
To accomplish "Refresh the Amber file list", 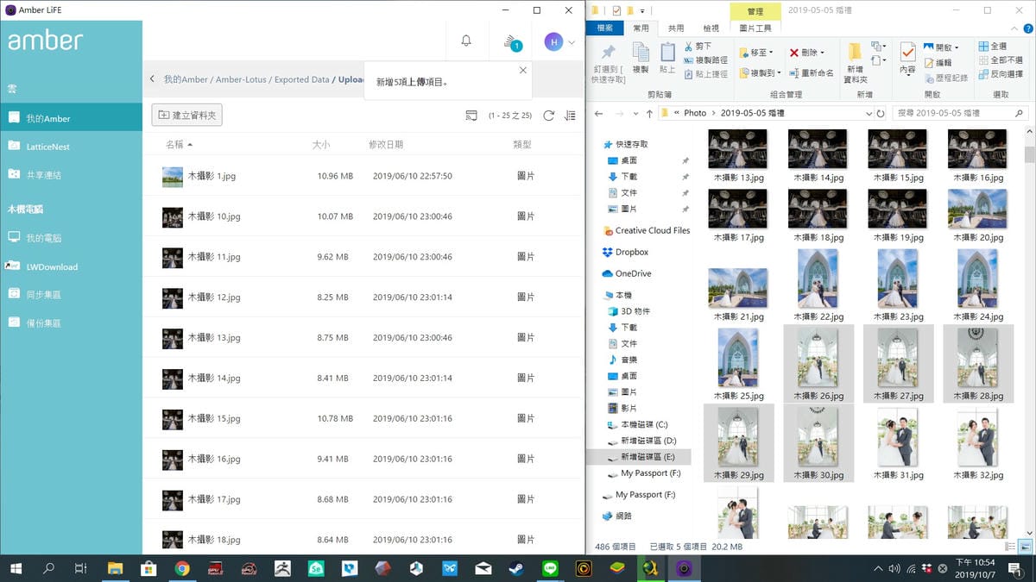I will [548, 116].
